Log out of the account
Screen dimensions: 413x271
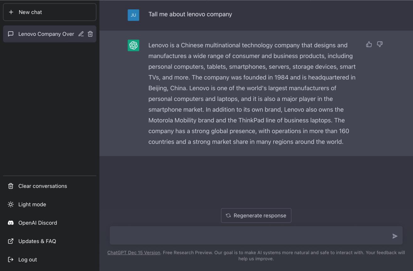click(28, 259)
